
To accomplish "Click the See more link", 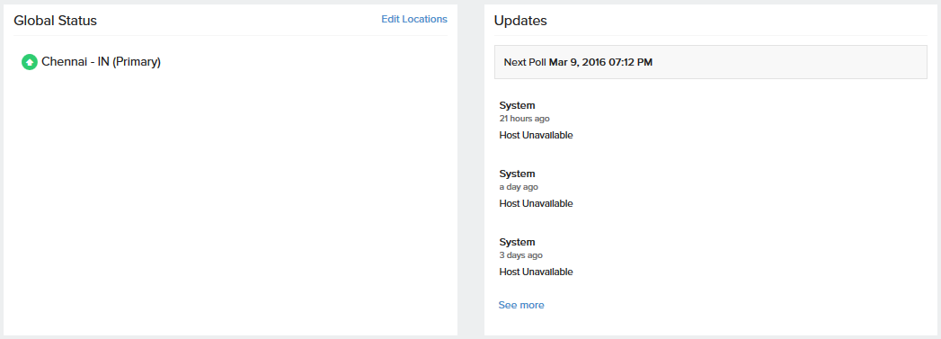I will point(521,305).
